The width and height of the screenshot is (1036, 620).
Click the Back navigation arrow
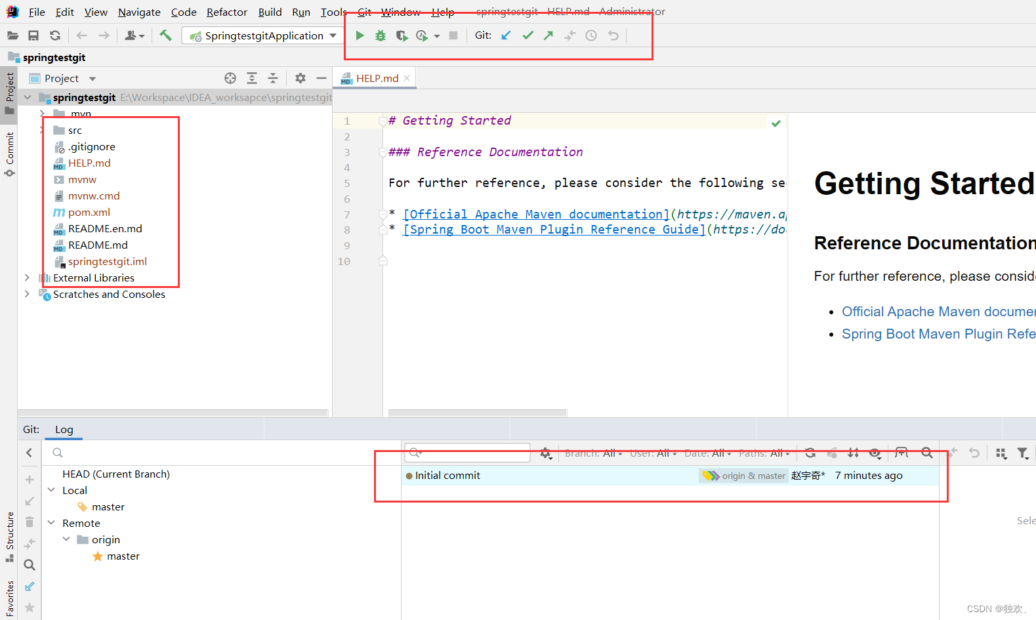81,35
